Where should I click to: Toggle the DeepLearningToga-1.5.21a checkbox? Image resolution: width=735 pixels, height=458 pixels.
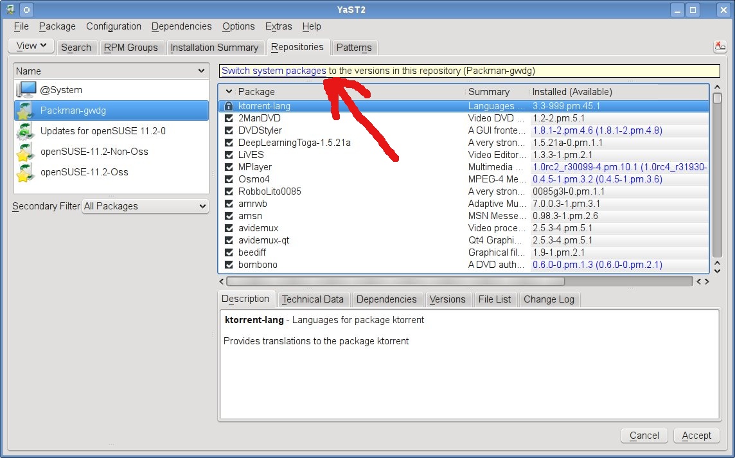[229, 143]
